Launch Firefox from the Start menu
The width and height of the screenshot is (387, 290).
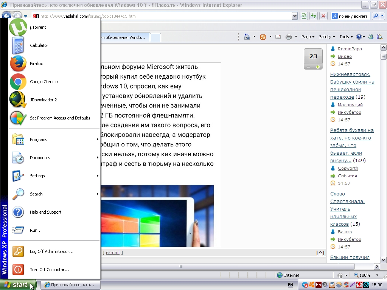point(36,64)
